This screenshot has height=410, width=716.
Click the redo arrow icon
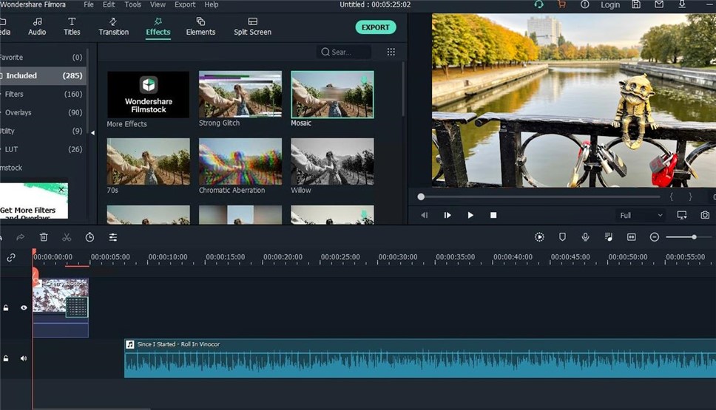click(x=20, y=237)
